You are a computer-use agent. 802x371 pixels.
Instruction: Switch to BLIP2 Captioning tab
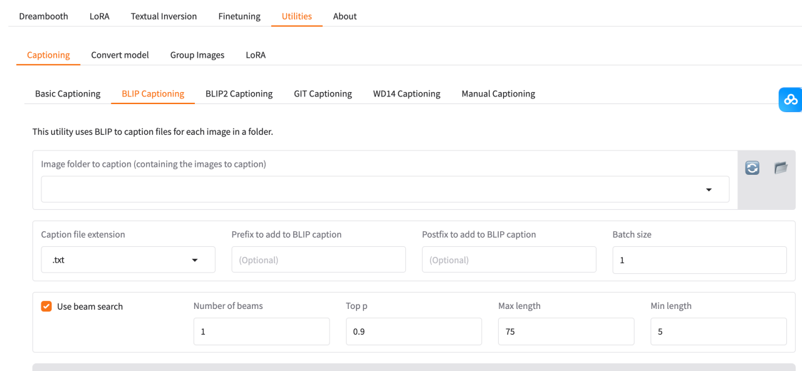[239, 94]
